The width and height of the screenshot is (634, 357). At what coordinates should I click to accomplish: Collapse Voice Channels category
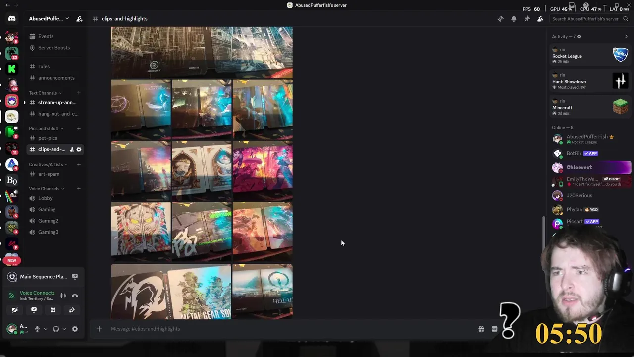(x=46, y=188)
